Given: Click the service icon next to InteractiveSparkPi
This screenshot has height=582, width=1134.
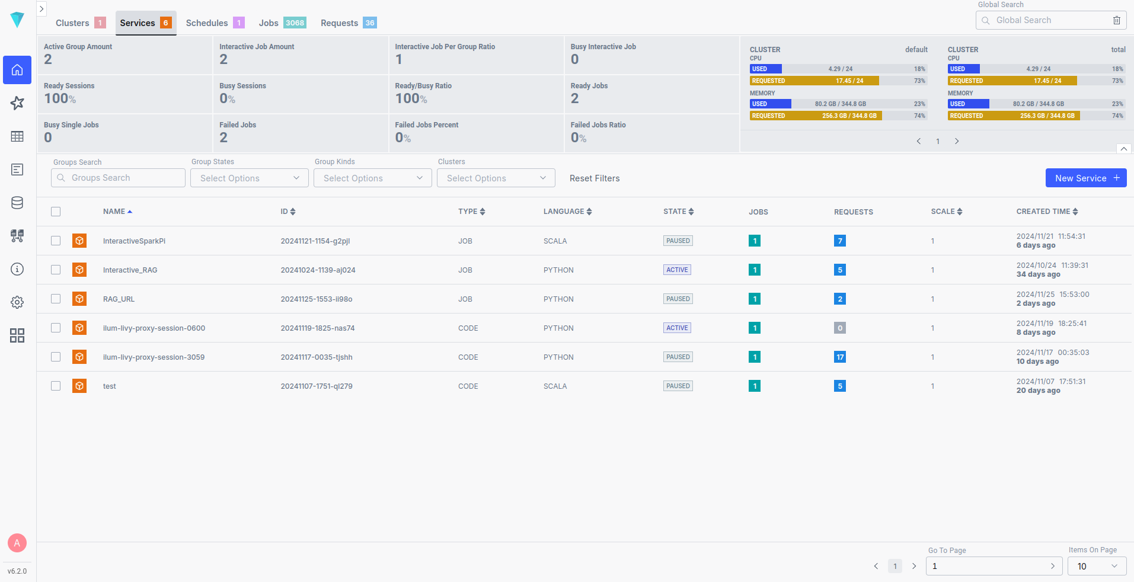Looking at the screenshot, I should point(79,241).
